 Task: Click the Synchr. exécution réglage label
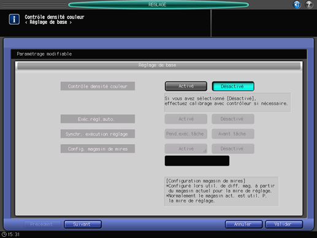coord(97,134)
